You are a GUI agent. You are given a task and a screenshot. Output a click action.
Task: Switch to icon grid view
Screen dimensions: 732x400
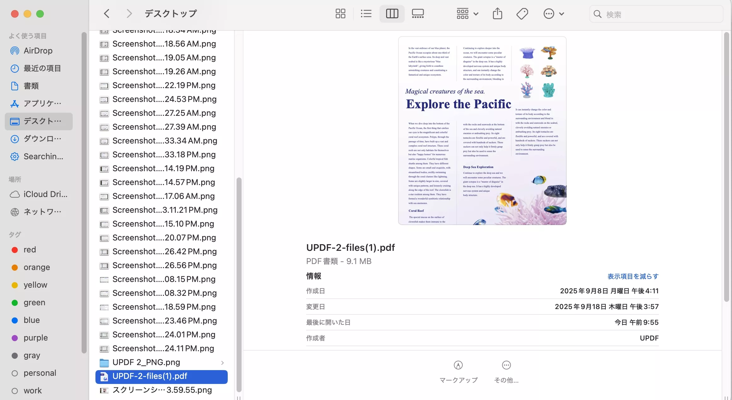[x=340, y=14]
